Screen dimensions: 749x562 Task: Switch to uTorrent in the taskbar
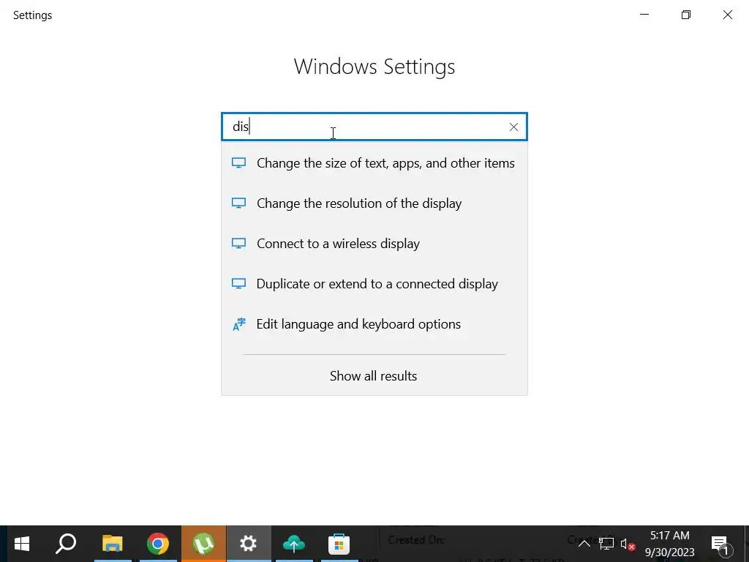203,544
